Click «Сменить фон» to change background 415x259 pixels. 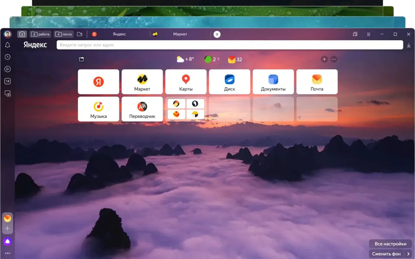pos(386,254)
